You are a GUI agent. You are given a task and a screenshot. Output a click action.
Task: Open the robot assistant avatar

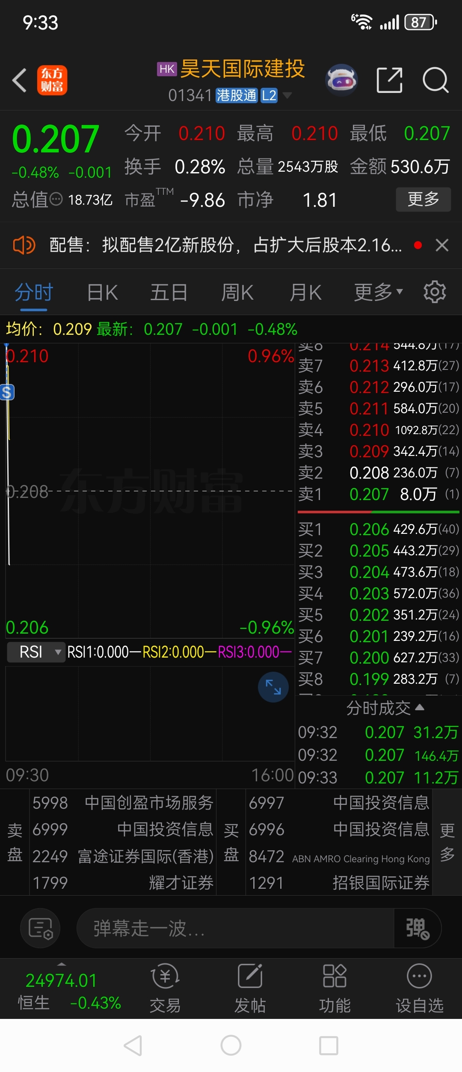click(x=342, y=80)
